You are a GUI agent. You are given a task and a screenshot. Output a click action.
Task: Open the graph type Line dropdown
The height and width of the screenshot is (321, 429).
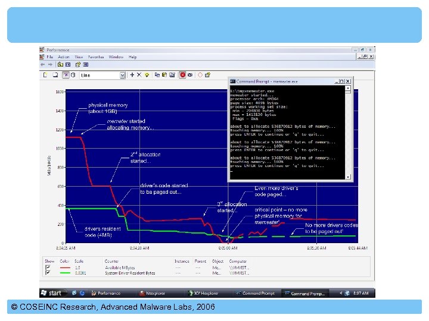(x=123, y=75)
